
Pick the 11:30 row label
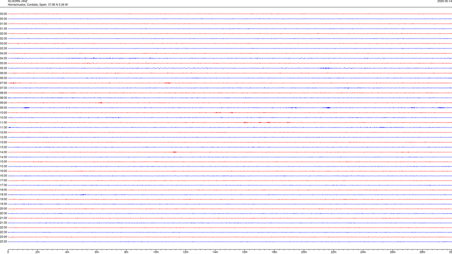point(3,127)
